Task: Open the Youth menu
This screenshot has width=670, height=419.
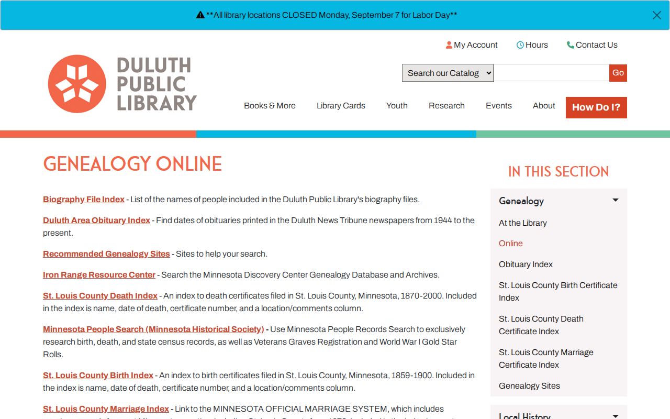Action: 397,106
